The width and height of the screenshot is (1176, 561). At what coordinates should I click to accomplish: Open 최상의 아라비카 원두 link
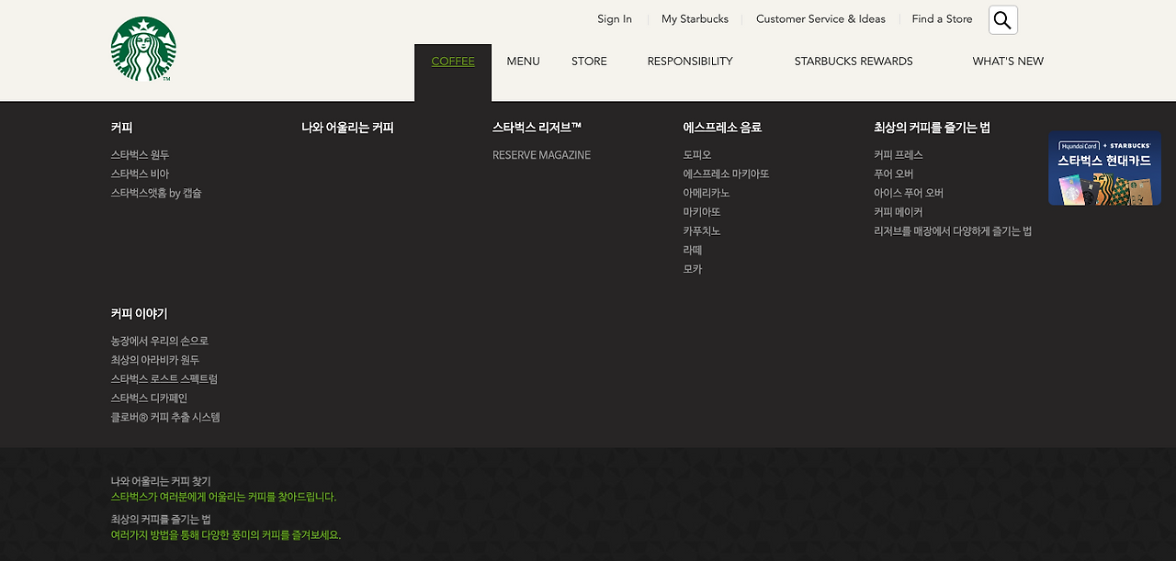(155, 360)
